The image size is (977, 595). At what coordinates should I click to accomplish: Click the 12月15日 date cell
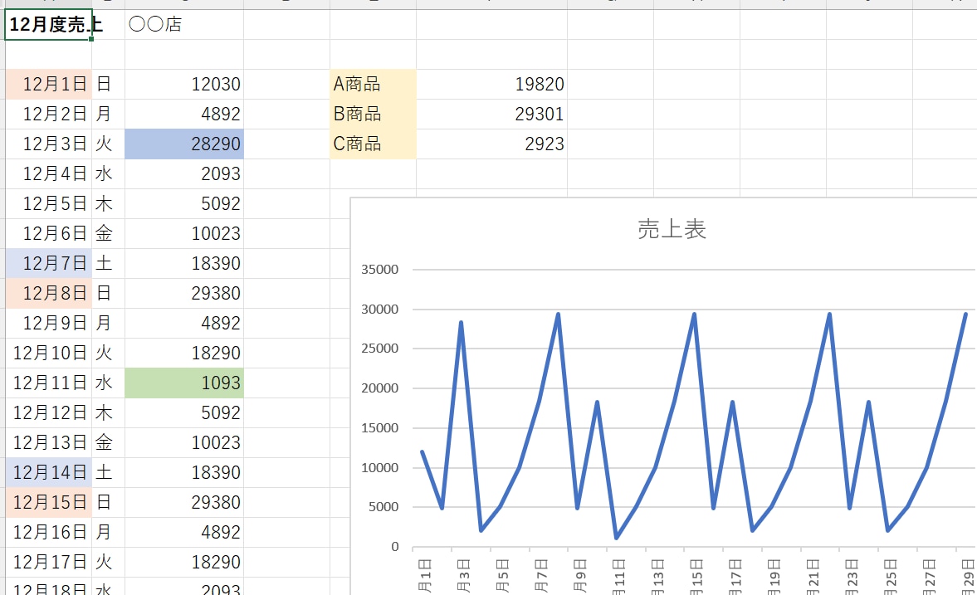tap(49, 503)
